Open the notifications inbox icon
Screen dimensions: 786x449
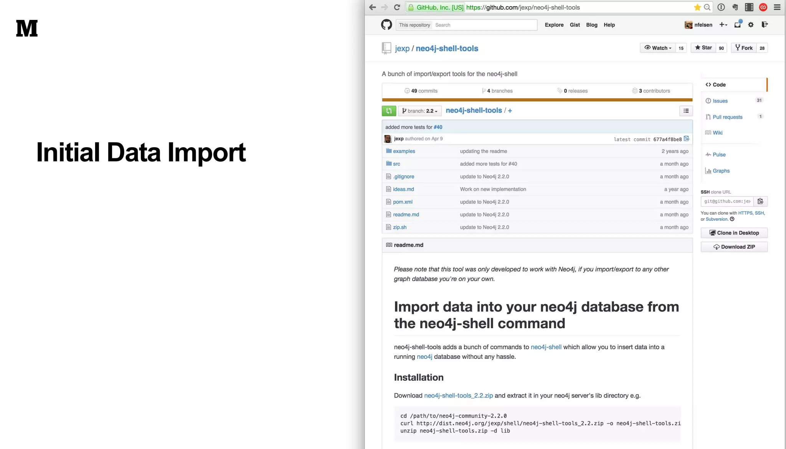click(x=738, y=25)
